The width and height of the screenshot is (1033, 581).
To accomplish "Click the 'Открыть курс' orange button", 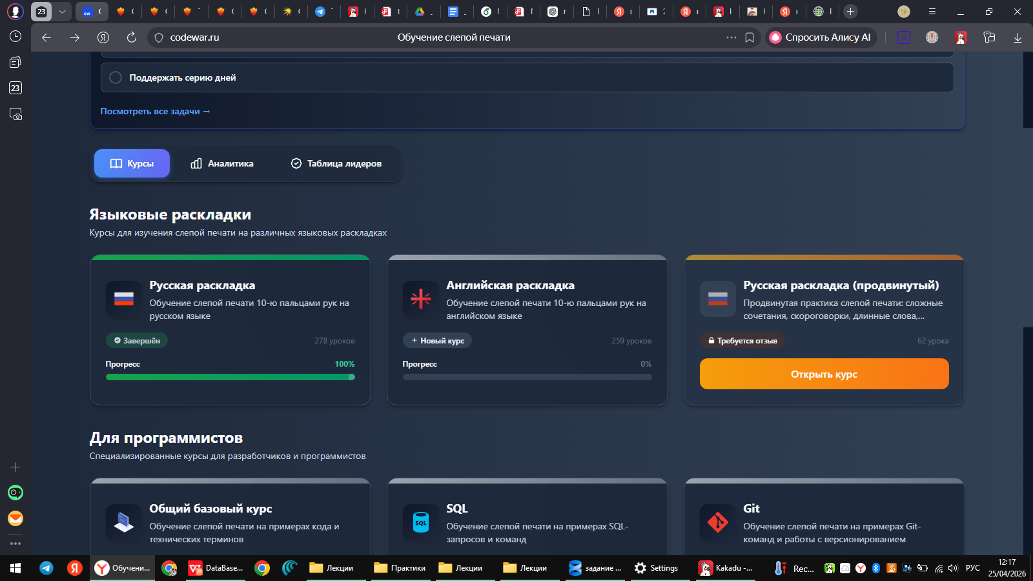I will point(824,374).
